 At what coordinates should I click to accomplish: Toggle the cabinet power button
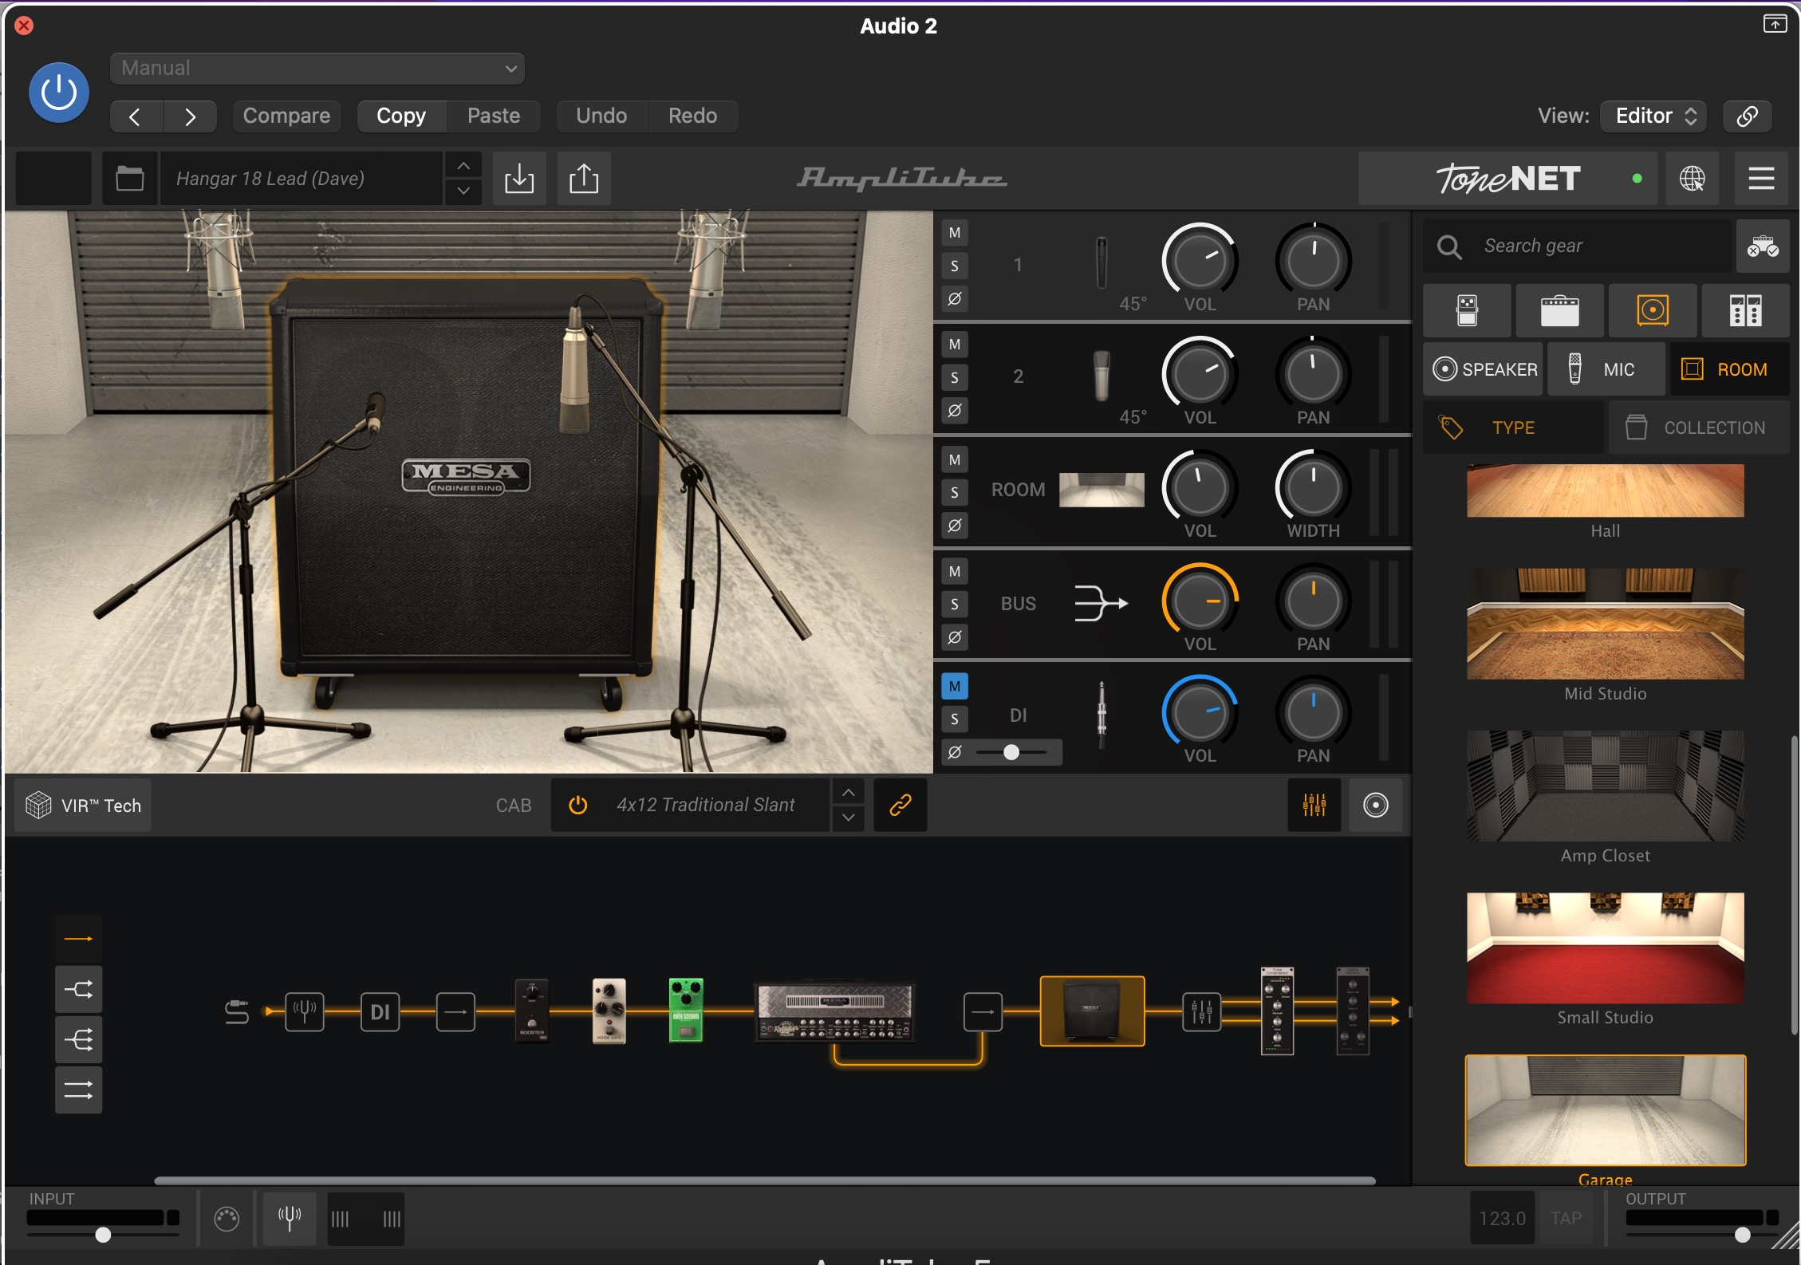578,805
